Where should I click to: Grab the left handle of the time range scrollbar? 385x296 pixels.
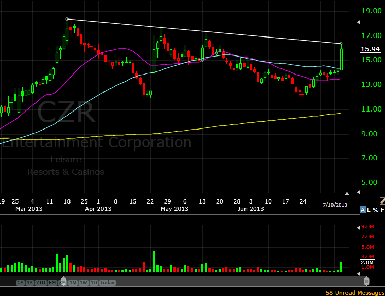[x=64, y=281]
